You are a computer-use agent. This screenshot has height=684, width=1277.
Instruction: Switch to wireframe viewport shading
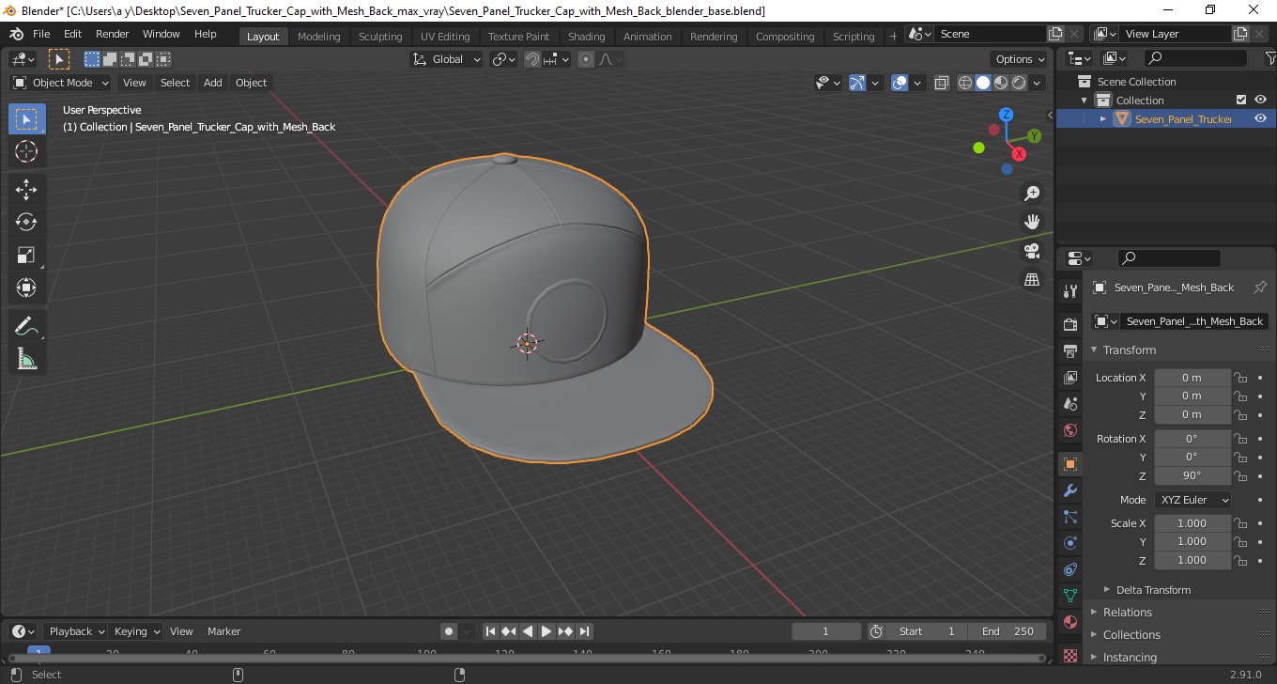965,83
